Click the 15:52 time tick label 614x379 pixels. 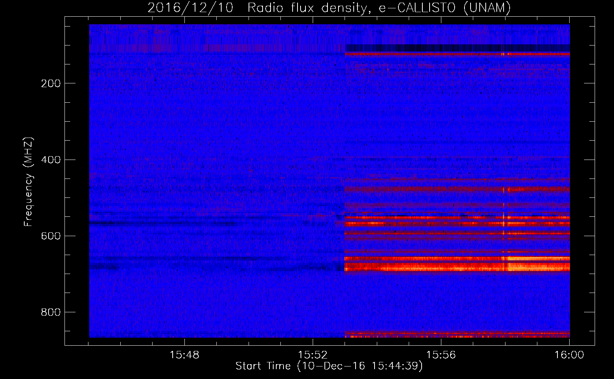313,355
